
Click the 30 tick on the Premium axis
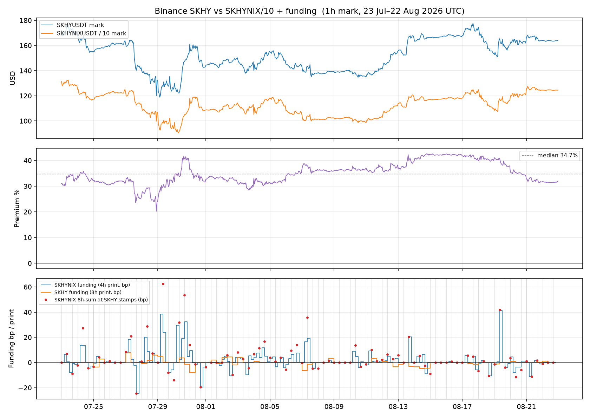coord(28,186)
